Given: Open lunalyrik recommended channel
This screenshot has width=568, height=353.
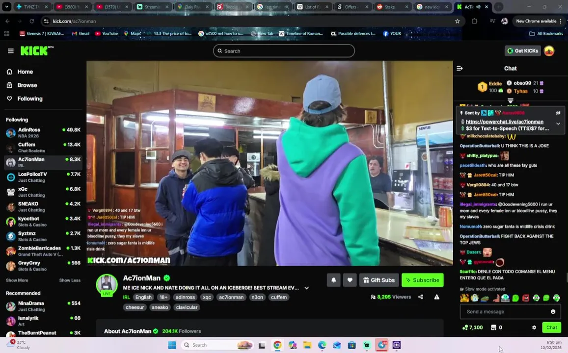Looking at the screenshot, I should [43, 321].
